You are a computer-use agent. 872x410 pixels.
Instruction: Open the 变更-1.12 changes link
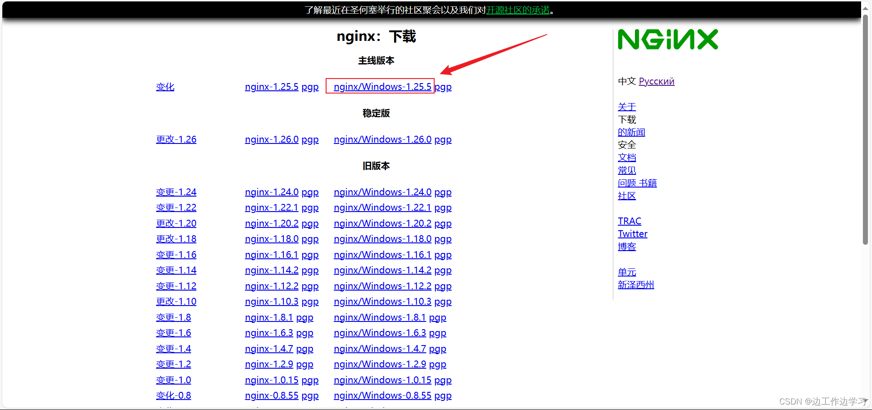[176, 286]
